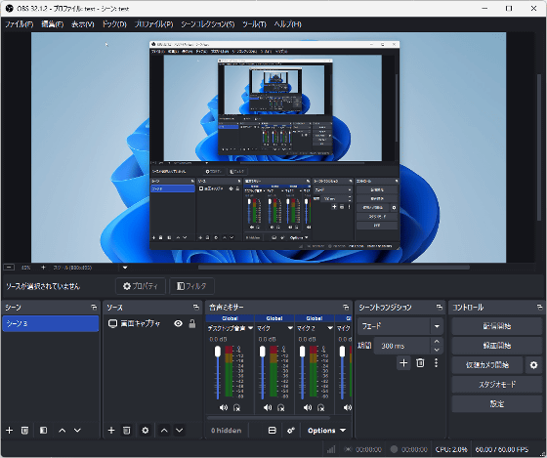The width and height of the screenshot is (547, 458).
Task: Open the シーンコレクション(S) menu
Action: click(x=207, y=24)
